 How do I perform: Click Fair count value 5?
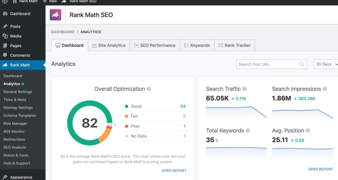tap(184, 116)
